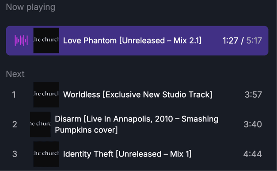Click the 3:57 duration of Worldless

point(253,95)
